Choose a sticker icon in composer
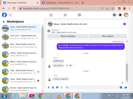This screenshot has width=133, height=99. pyautogui.click(x=57, y=87)
